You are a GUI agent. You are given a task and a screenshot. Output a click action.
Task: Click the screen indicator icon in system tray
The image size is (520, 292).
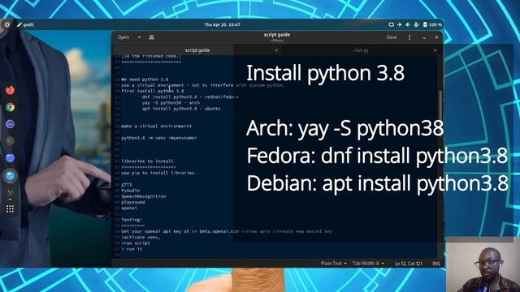pos(392,24)
